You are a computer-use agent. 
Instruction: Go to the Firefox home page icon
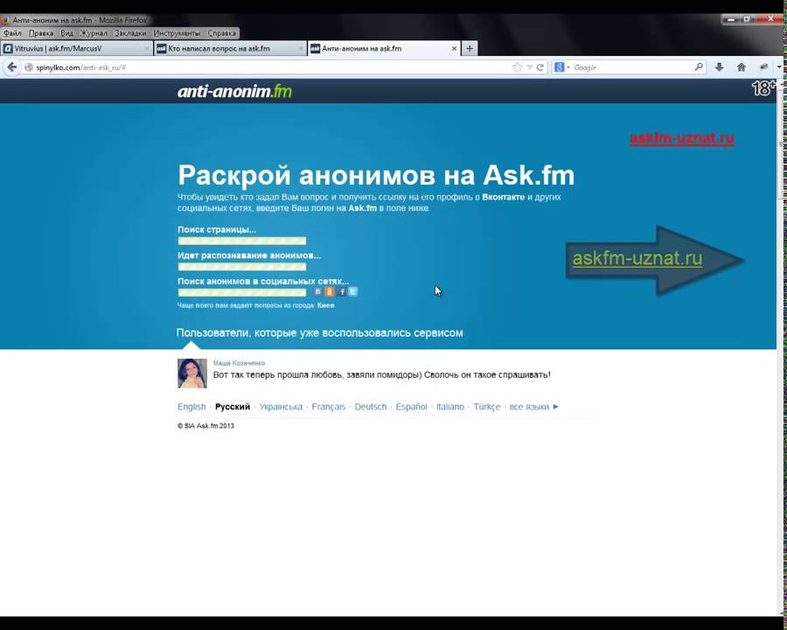coord(742,67)
